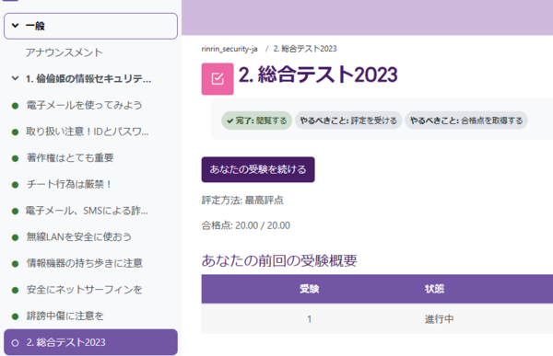Collapse the 1. 倫倫姫の情報セキュリテ... section
Screen dimensions: 553x356
tap(15, 78)
